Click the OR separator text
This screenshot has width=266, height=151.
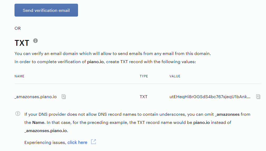click(18, 28)
